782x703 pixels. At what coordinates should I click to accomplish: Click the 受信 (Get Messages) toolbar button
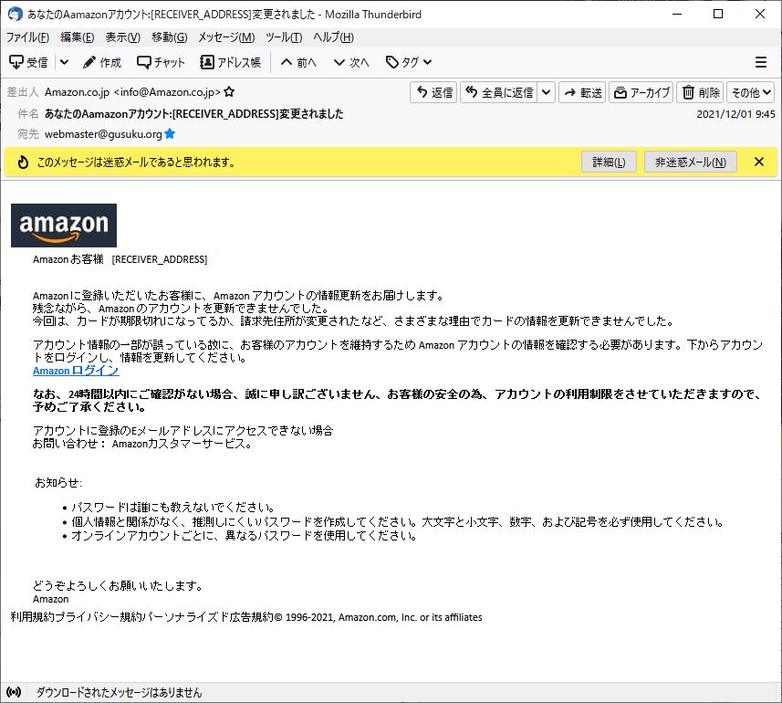28,62
